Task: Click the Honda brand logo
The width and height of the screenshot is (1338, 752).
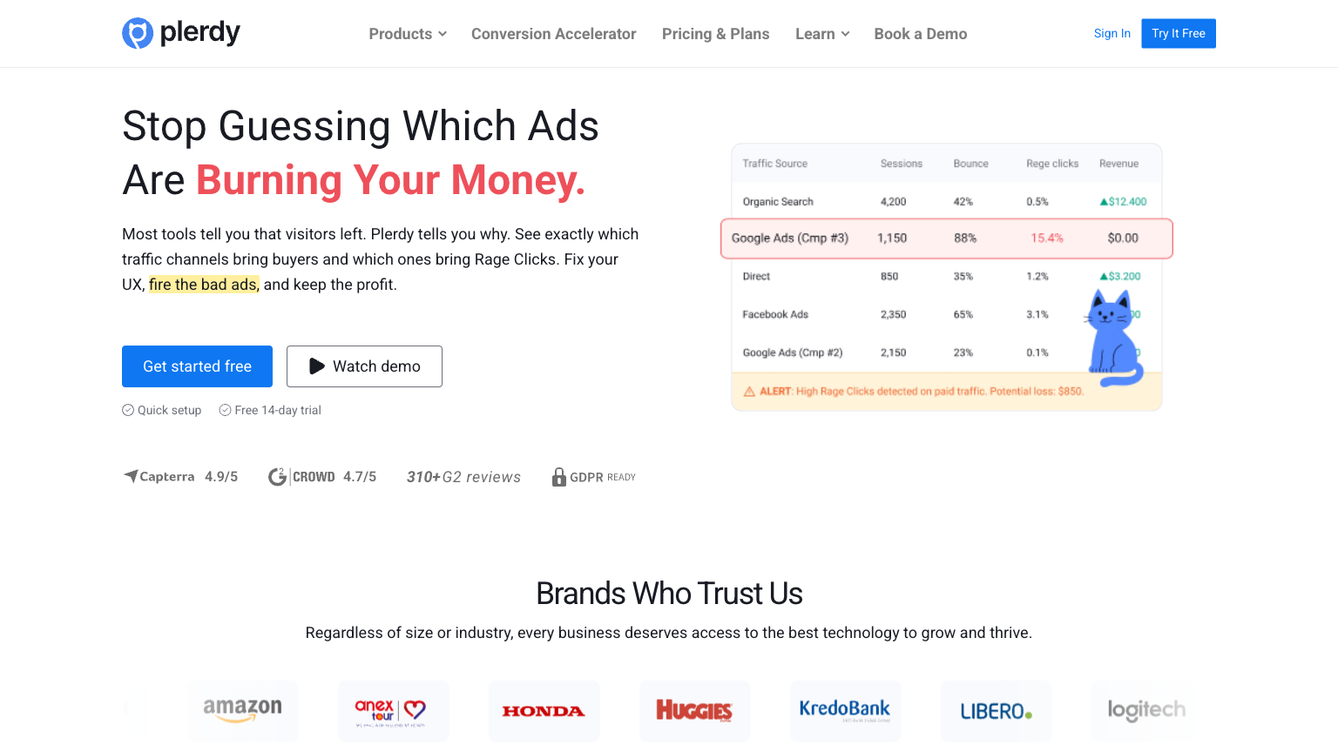Action: (544, 711)
